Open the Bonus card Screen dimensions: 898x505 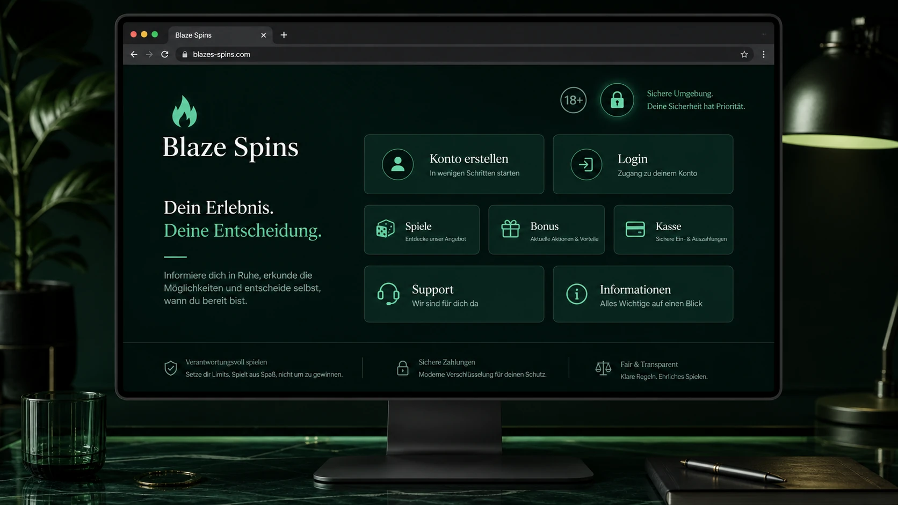[x=547, y=230]
